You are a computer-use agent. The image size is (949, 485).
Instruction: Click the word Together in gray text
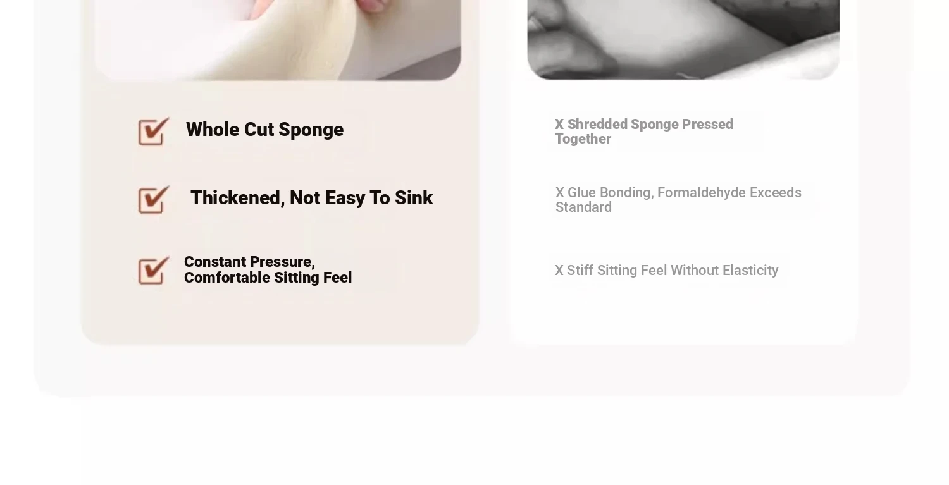point(583,139)
